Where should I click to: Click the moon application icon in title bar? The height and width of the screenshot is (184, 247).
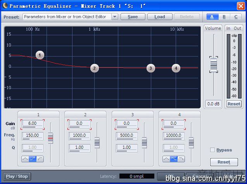(x=5, y=6)
